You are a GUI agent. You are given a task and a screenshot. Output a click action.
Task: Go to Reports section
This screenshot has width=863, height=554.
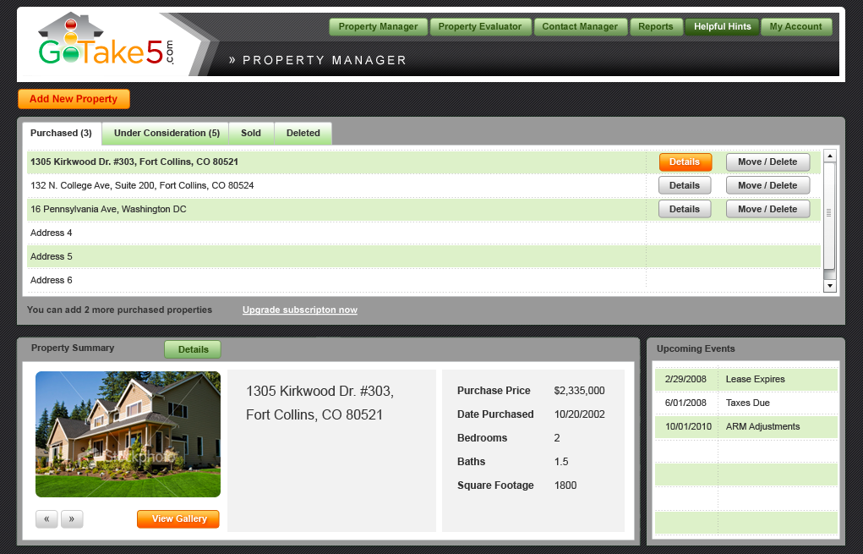[656, 27]
